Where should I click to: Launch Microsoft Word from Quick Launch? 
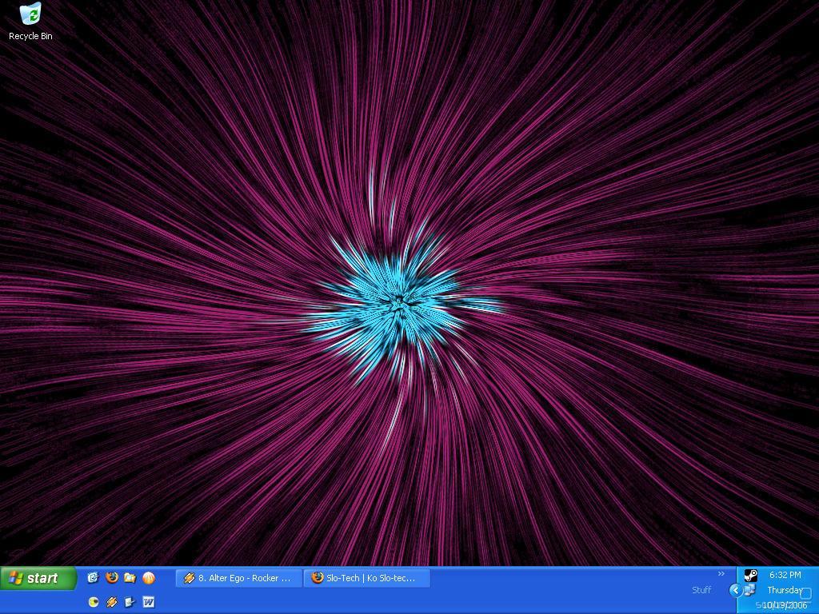click(x=148, y=602)
